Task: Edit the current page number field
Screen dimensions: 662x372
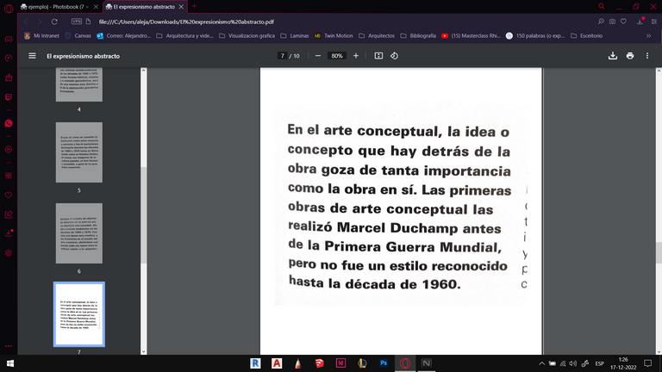Action: tap(283, 56)
